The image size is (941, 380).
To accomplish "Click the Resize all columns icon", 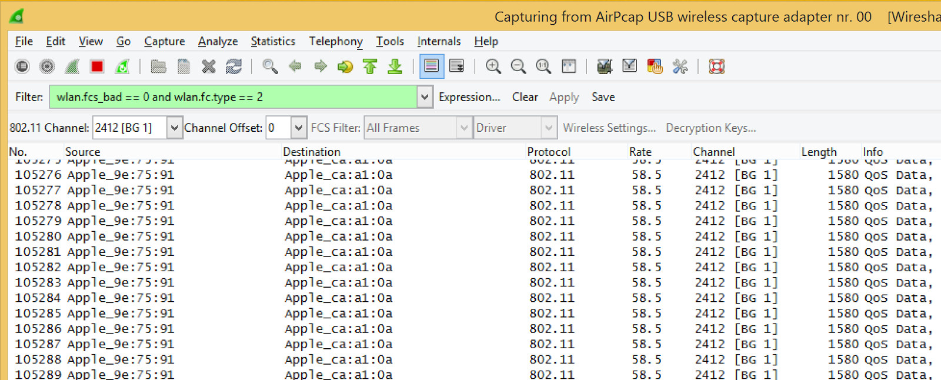I will coord(569,66).
